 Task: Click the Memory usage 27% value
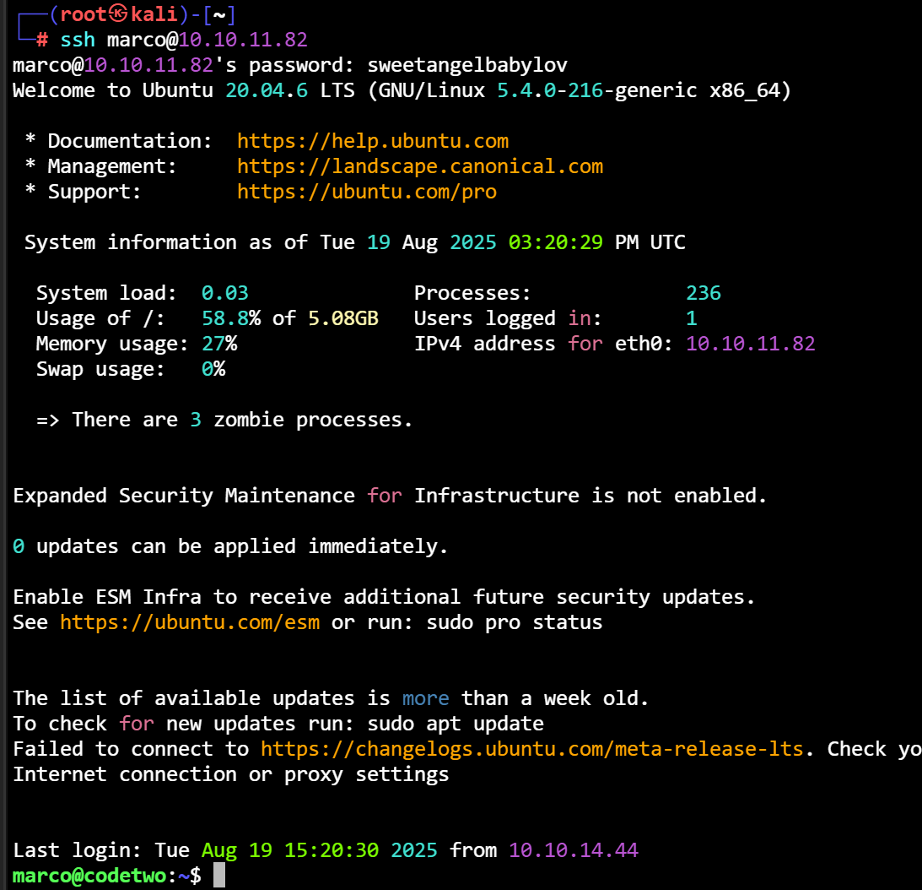click(x=218, y=344)
